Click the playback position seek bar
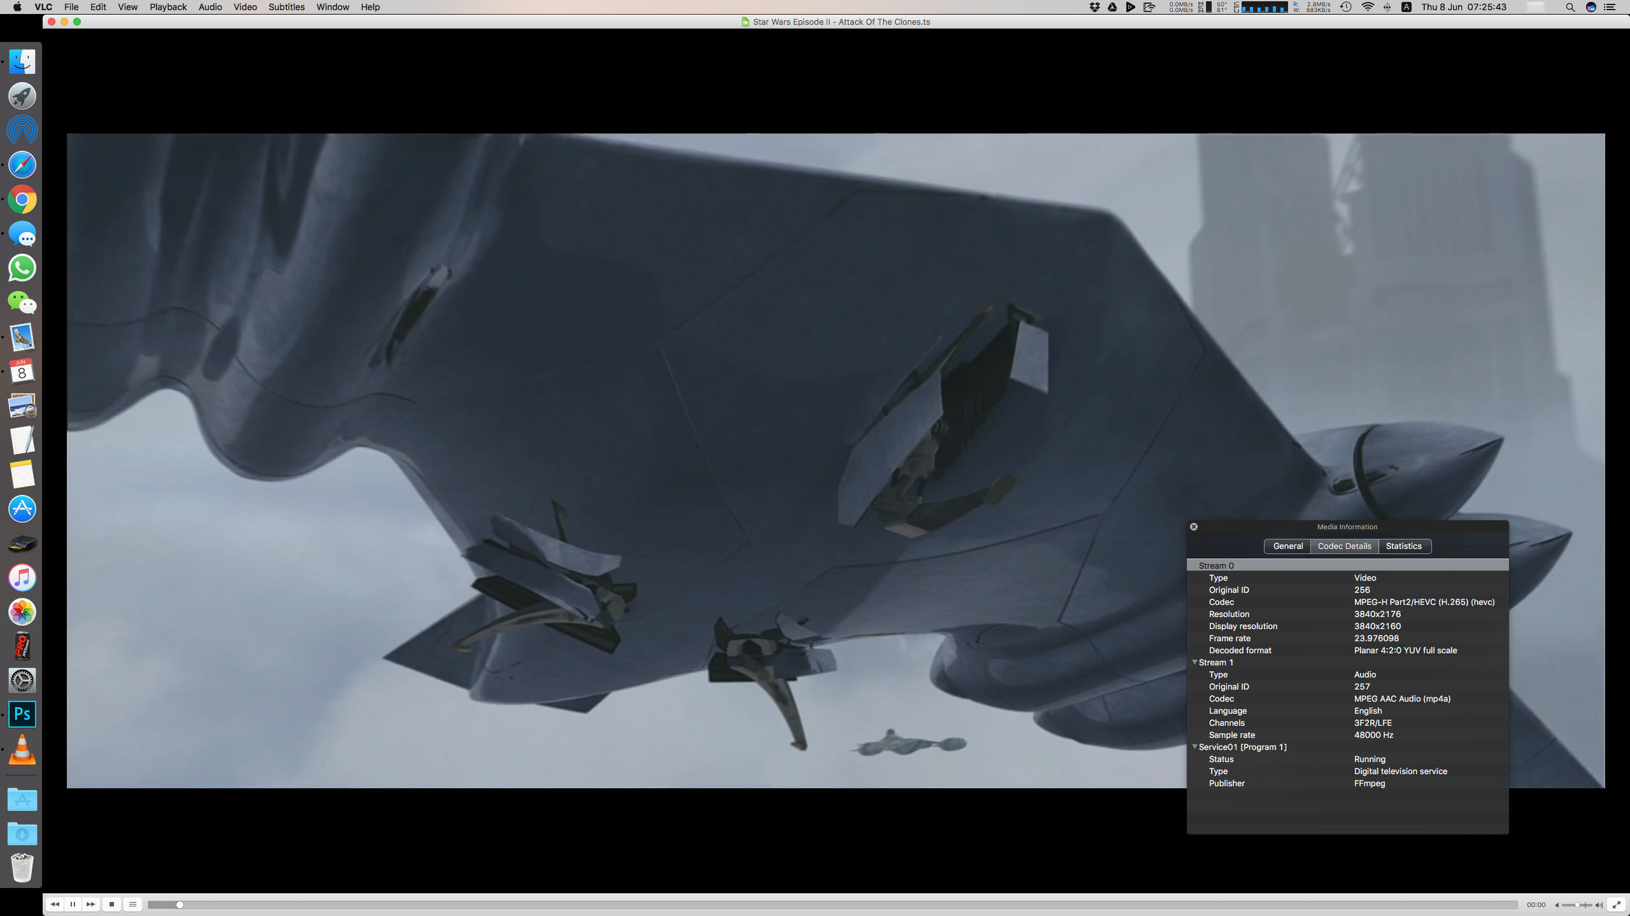Screen dimensions: 1630x916 point(832,905)
